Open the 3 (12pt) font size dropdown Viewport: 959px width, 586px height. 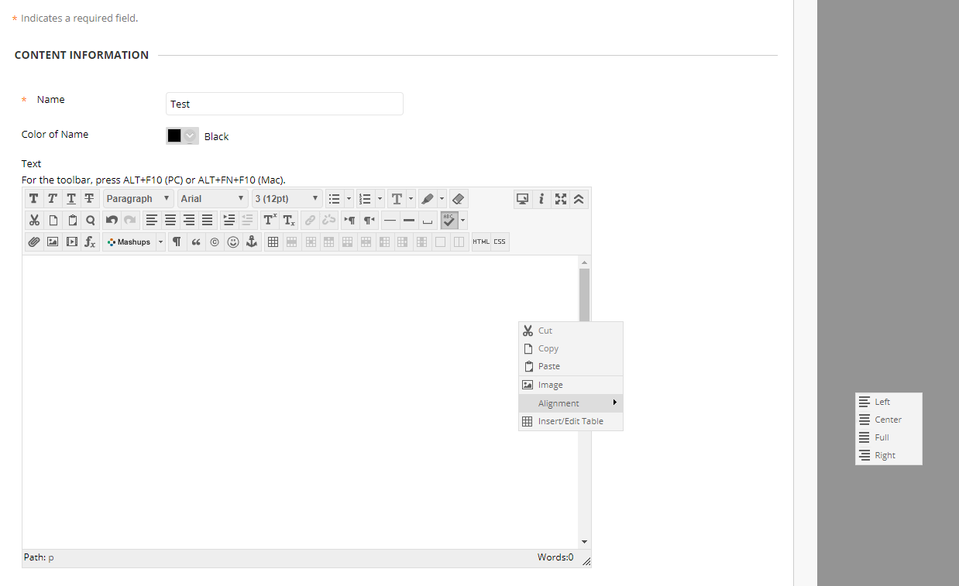click(287, 199)
